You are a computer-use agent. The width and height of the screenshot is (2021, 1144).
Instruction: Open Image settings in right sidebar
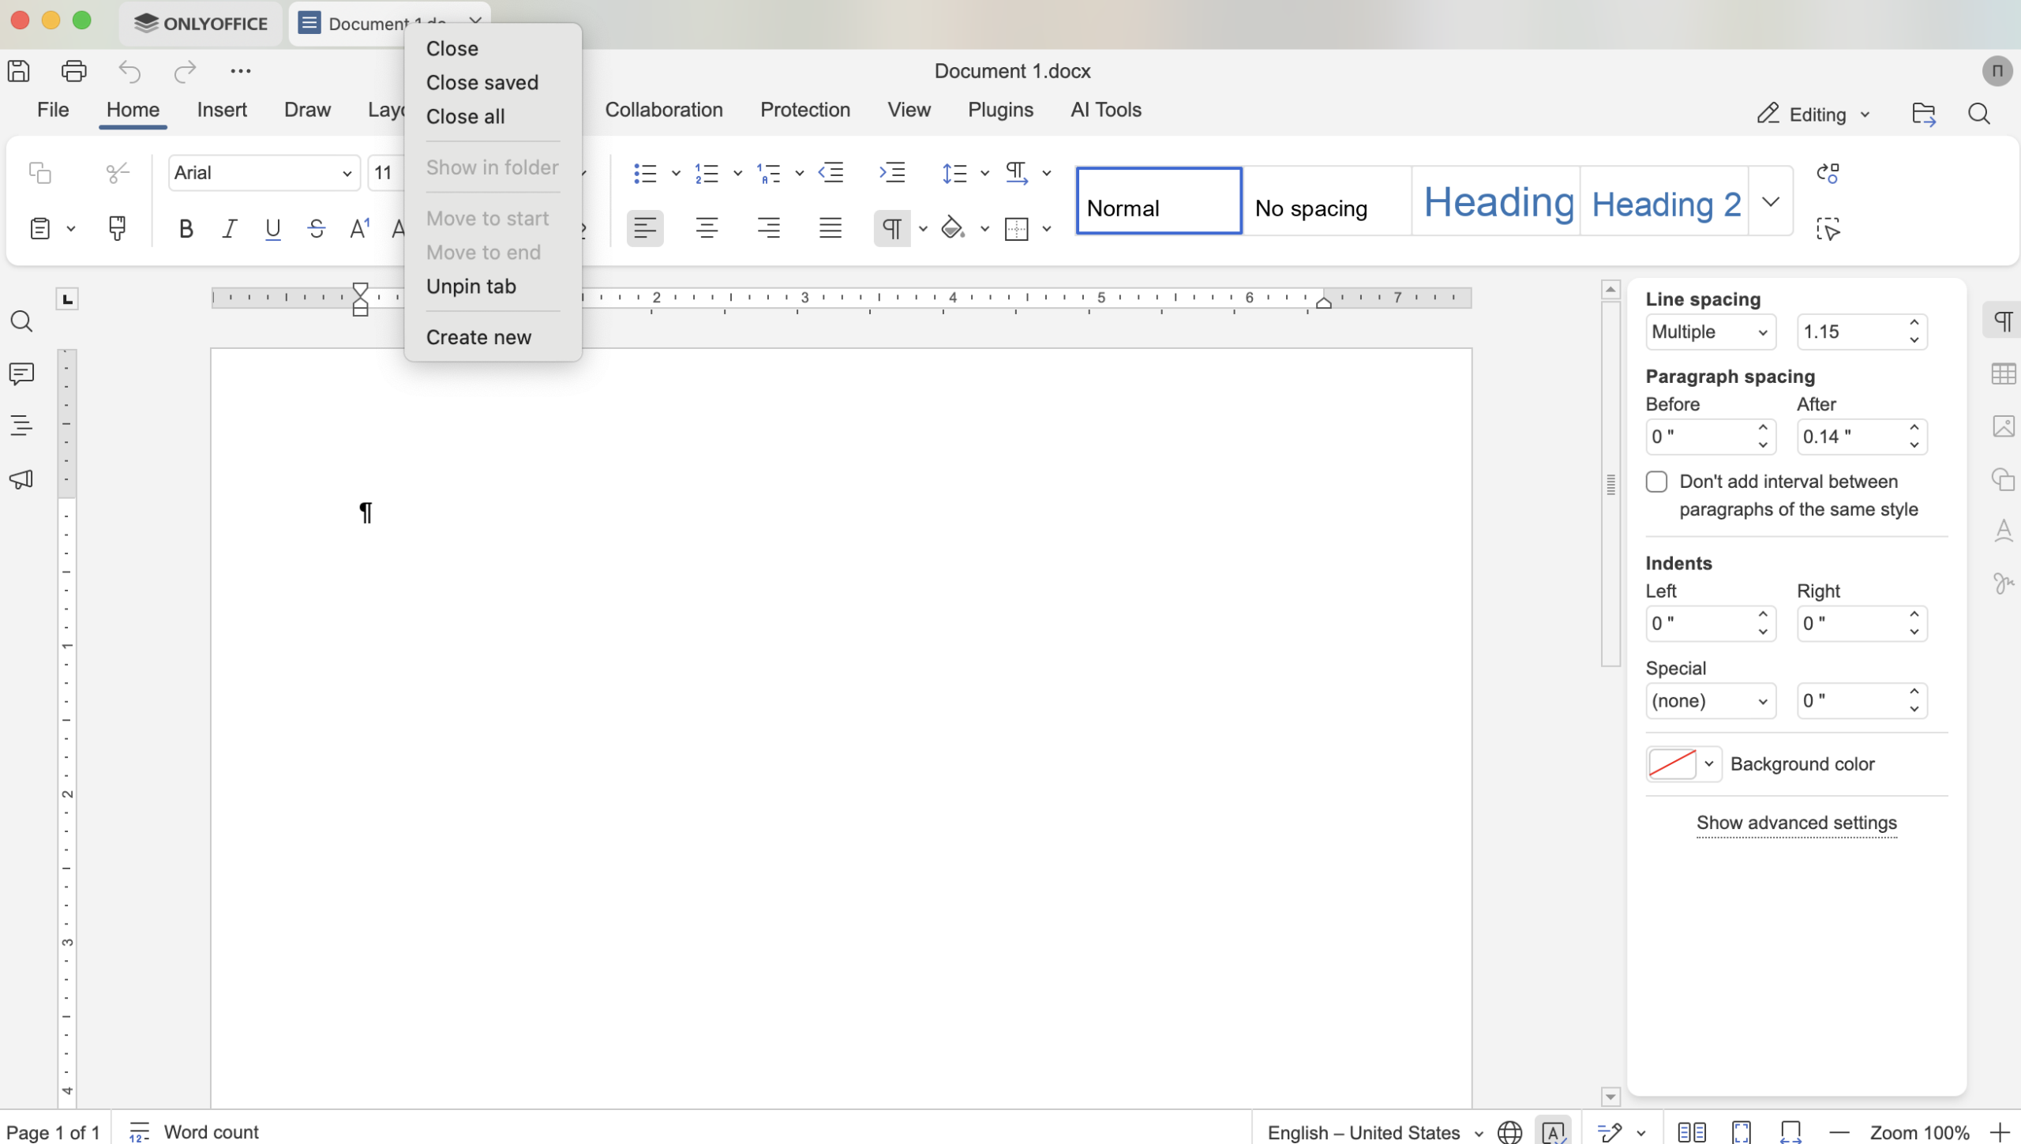click(x=2004, y=426)
